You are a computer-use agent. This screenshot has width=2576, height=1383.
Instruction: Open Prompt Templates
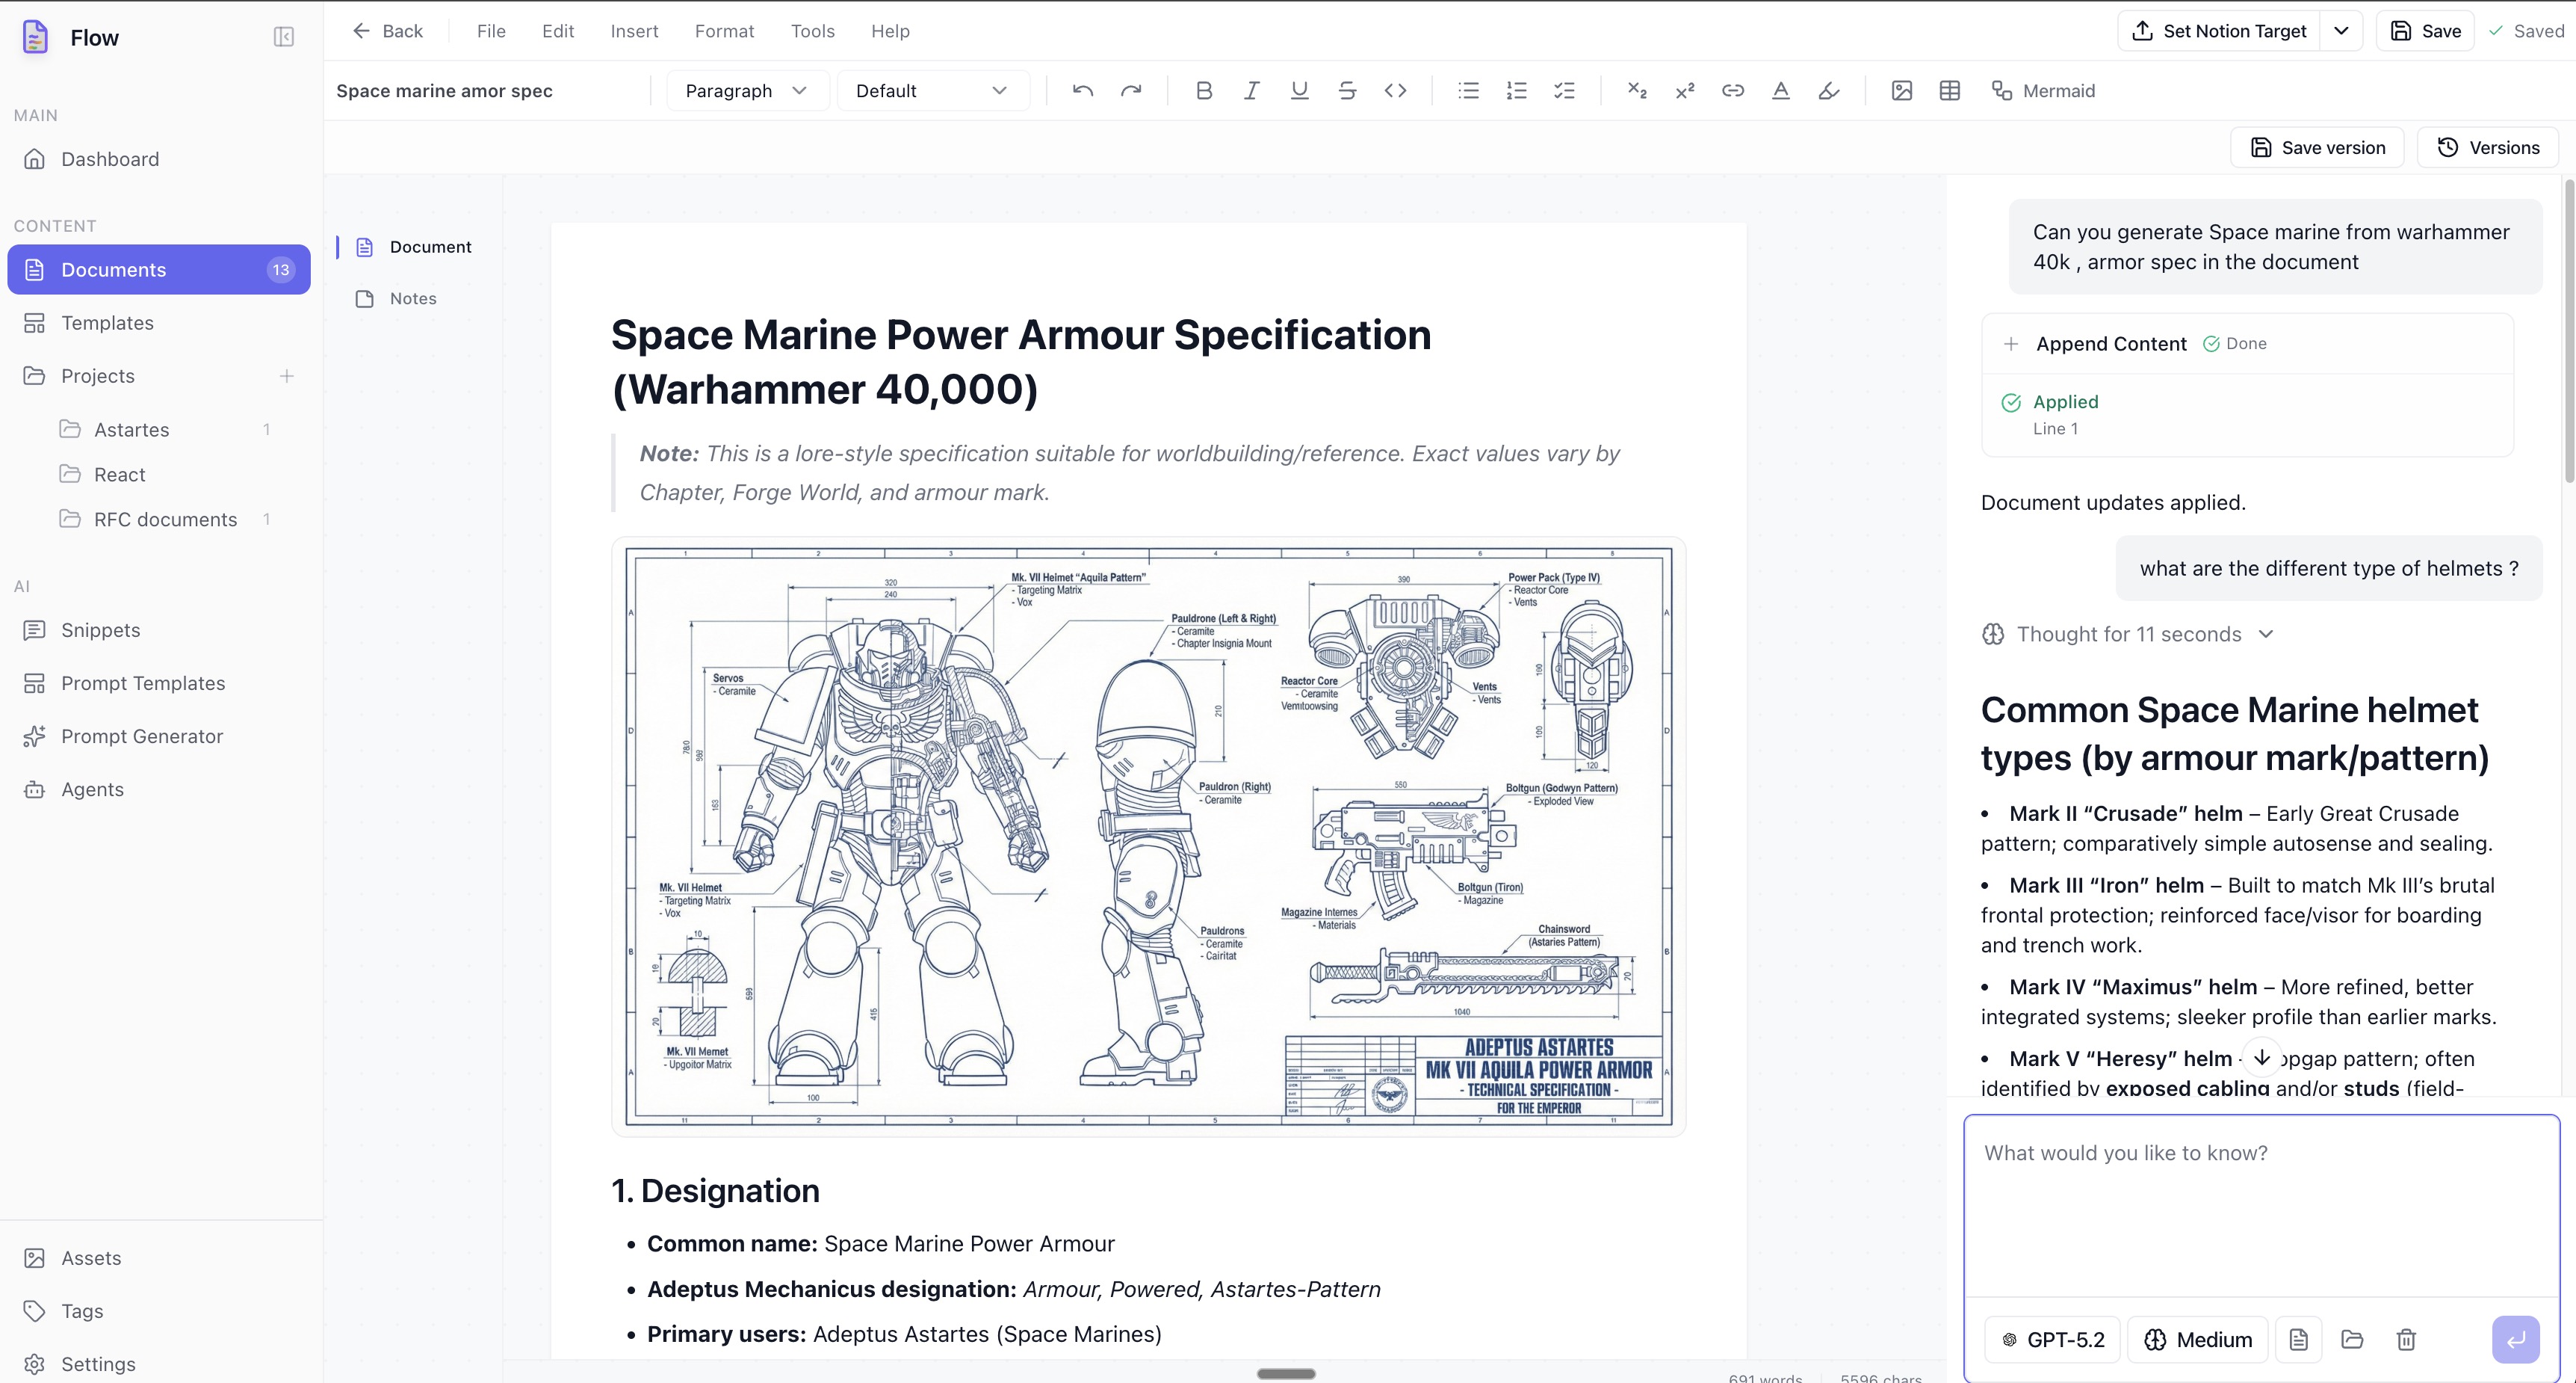[159, 683]
